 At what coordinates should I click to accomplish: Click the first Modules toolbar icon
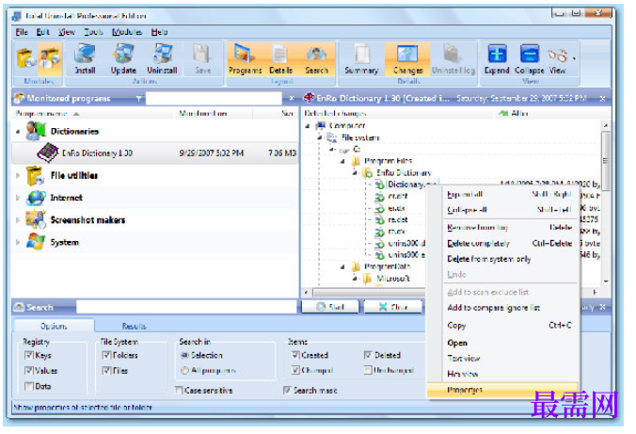tap(26, 57)
